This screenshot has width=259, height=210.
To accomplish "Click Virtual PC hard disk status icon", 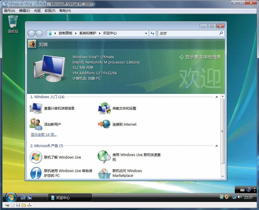I will [x=7, y=205].
